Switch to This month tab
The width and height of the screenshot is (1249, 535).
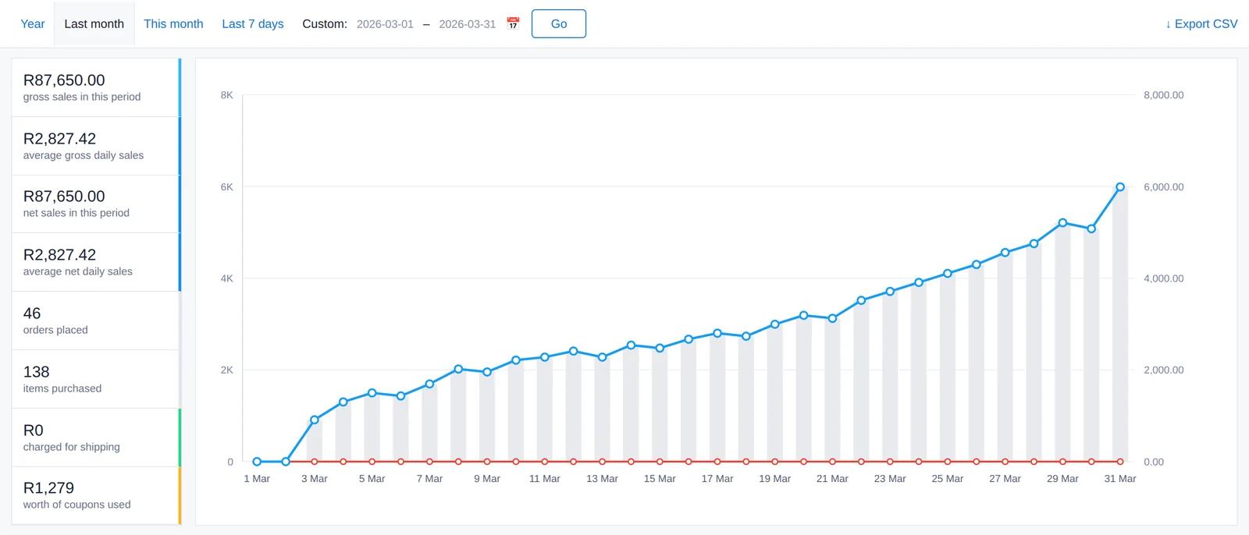tap(173, 23)
